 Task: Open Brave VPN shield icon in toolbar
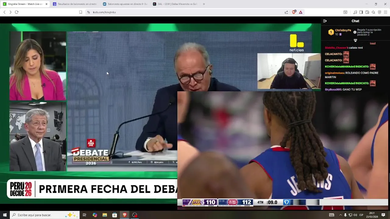click(379, 12)
